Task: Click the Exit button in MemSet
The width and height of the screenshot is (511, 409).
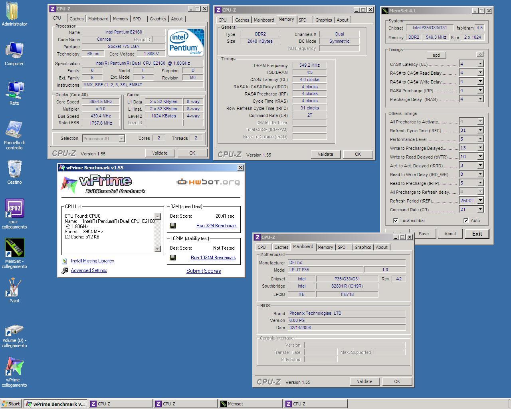Action: click(x=477, y=234)
